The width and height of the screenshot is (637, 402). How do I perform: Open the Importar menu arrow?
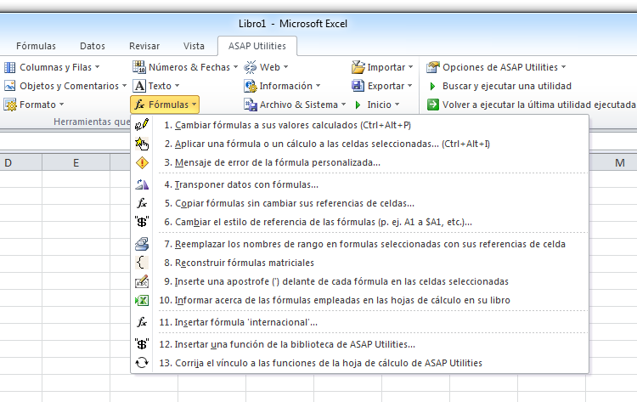coord(411,67)
